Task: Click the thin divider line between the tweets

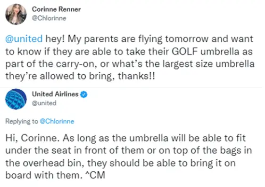Action: click(x=132, y=87)
